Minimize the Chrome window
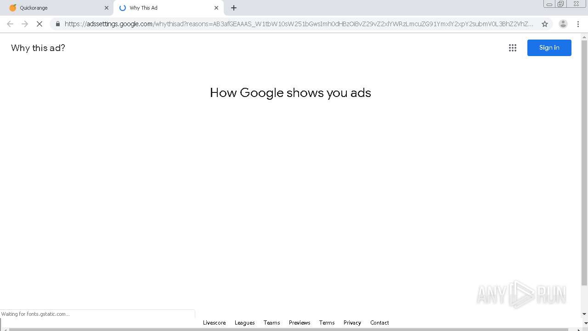 549,4
